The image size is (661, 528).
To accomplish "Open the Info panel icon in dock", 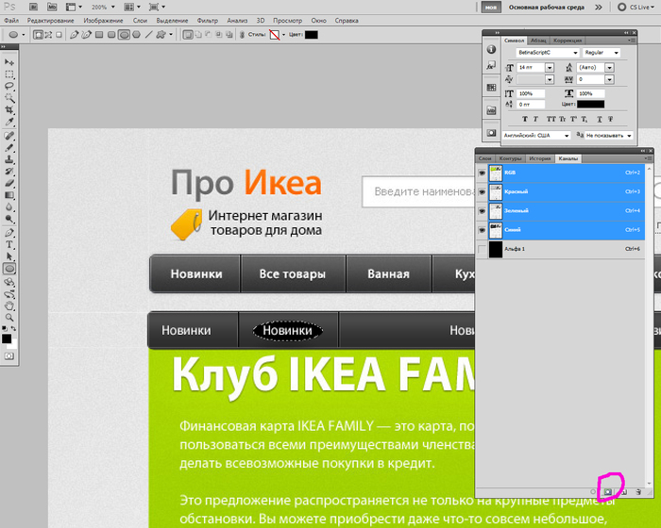I will pos(491,50).
